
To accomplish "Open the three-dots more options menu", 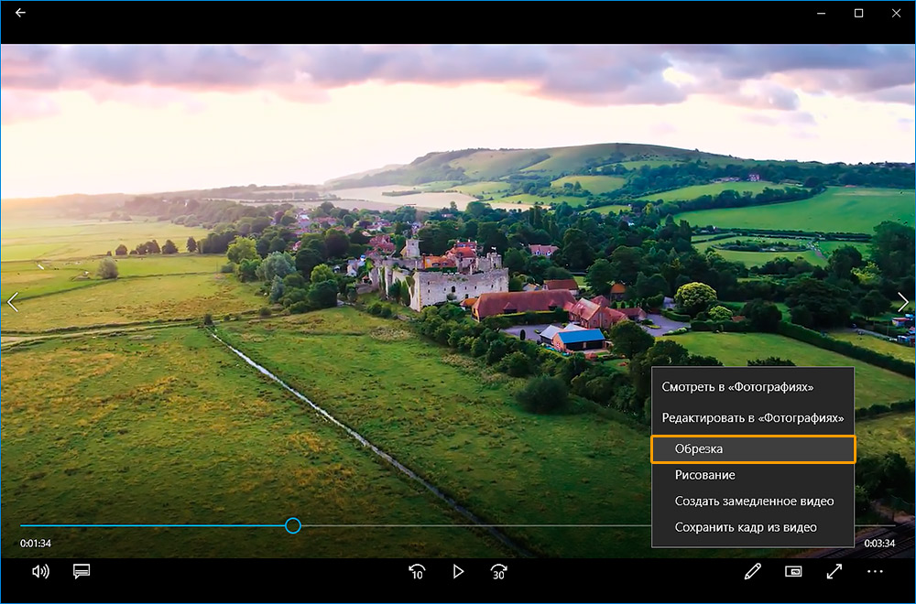I will pyautogui.click(x=875, y=571).
